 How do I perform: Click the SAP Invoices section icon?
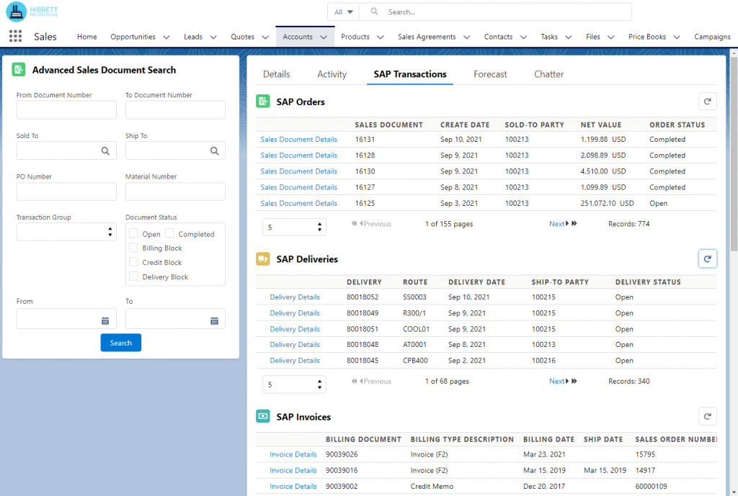point(262,416)
